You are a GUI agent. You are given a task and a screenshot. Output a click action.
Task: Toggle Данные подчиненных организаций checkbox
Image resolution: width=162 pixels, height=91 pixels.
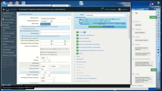click(x=22, y=26)
